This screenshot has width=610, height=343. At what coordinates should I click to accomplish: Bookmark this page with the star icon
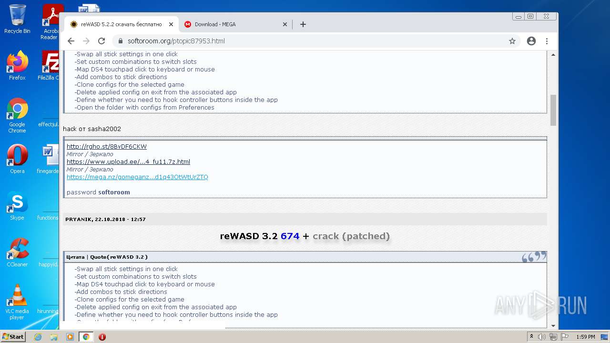tap(512, 41)
